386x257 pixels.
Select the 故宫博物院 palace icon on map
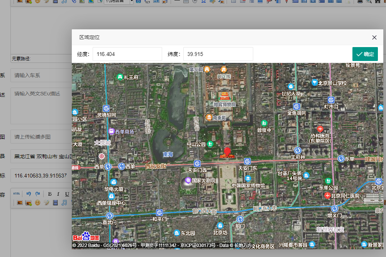[224, 96]
